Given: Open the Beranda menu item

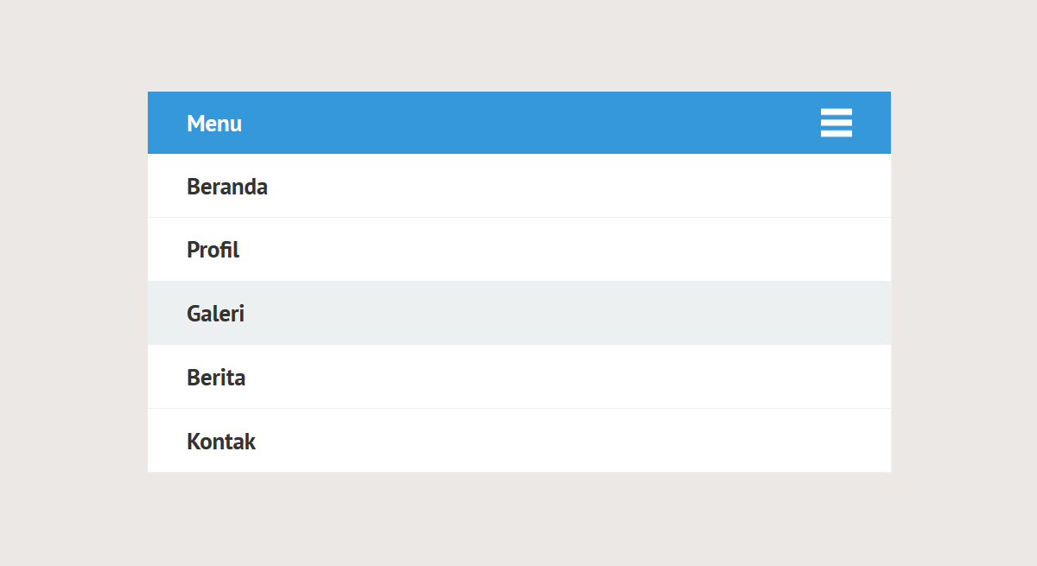Looking at the screenshot, I should (x=519, y=186).
